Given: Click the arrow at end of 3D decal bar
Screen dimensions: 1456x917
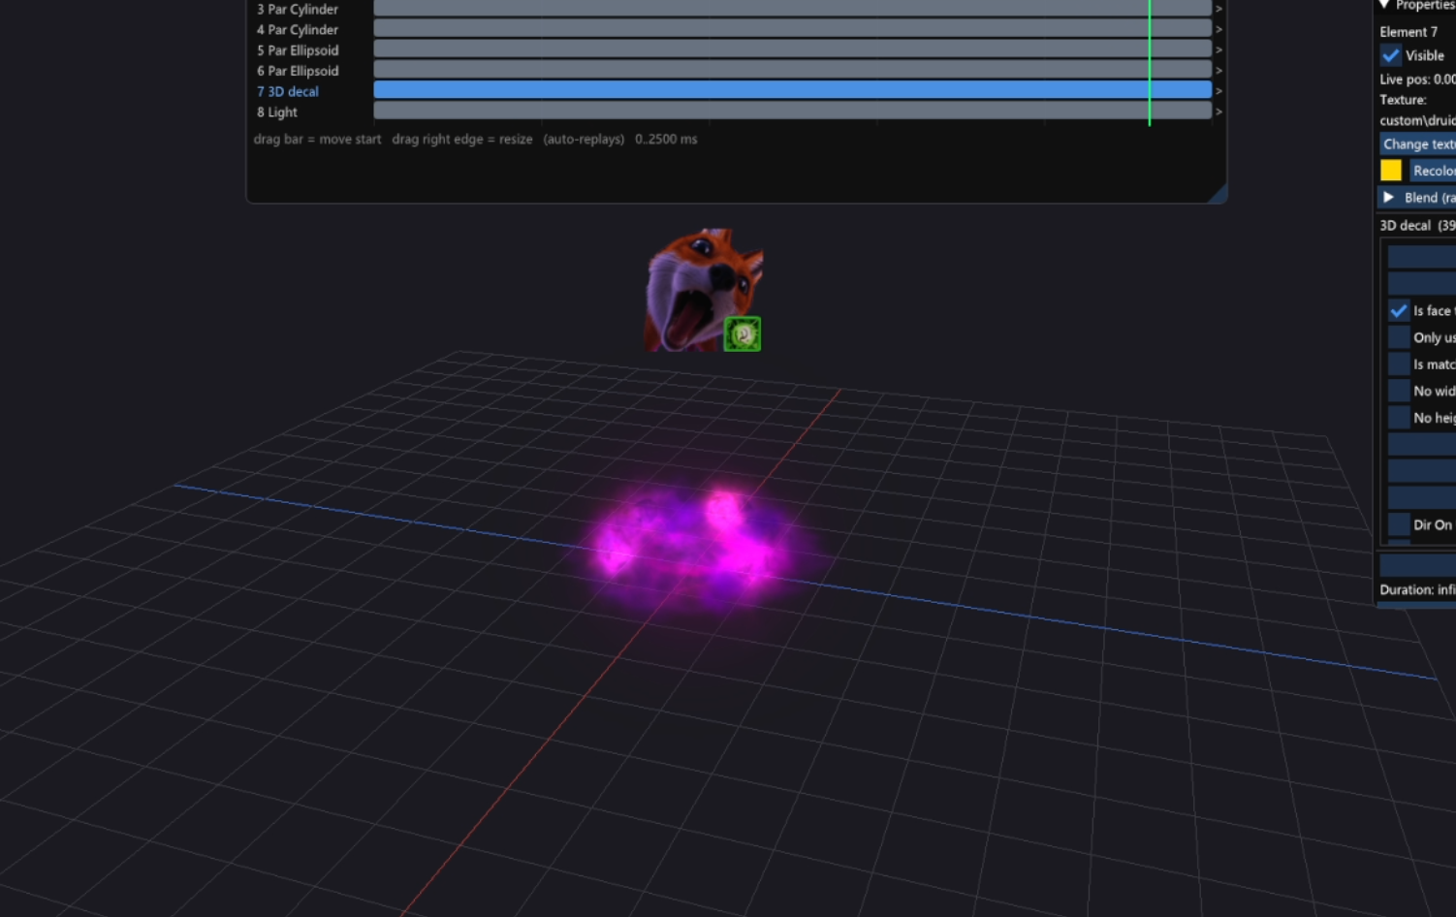Looking at the screenshot, I should (x=1219, y=91).
